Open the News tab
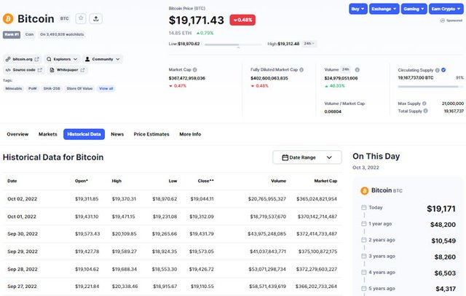 point(117,134)
